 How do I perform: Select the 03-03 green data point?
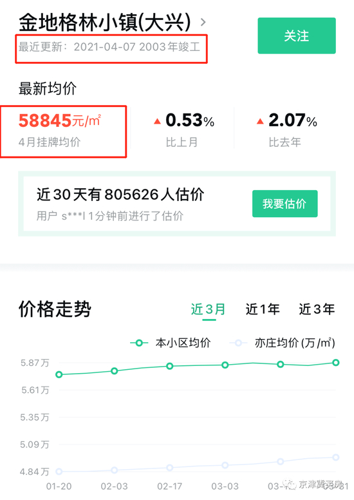225,365
